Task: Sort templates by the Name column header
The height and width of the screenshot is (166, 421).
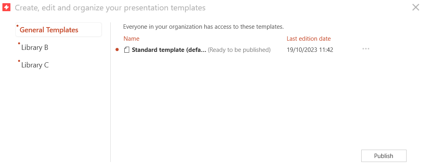Action: (x=131, y=39)
